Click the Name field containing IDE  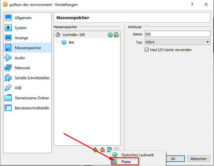177,34
